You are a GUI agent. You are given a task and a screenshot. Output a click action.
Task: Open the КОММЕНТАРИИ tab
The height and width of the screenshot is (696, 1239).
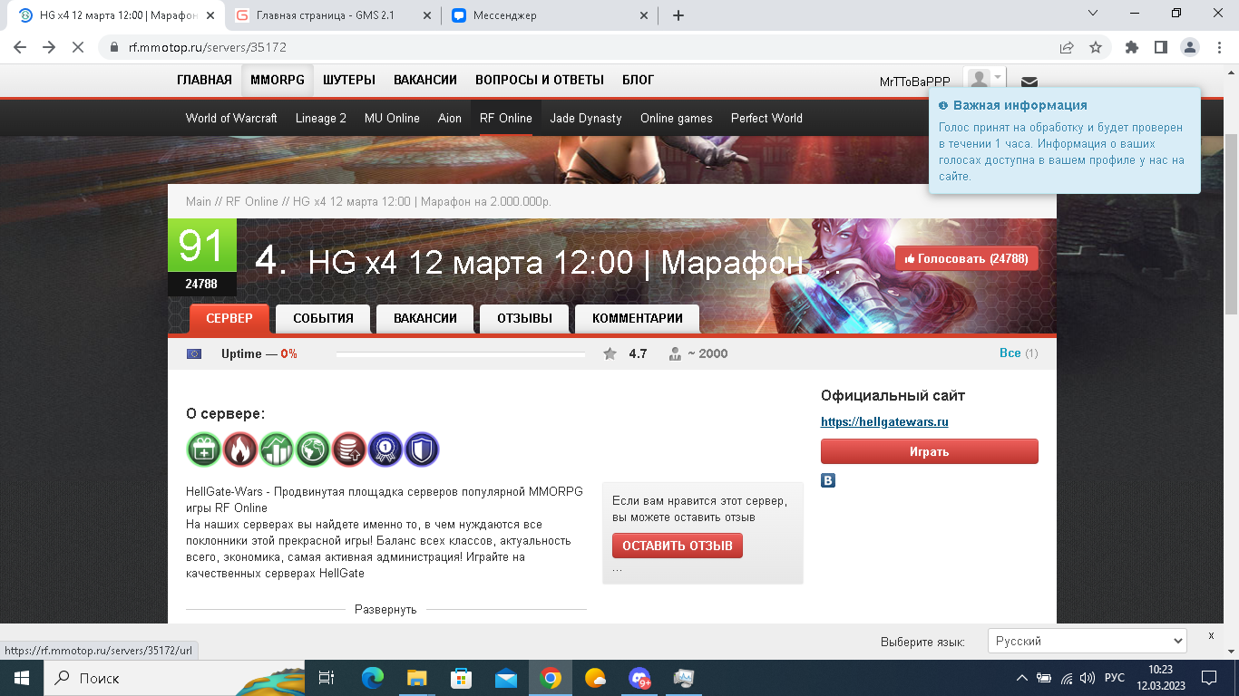(637, 318)
